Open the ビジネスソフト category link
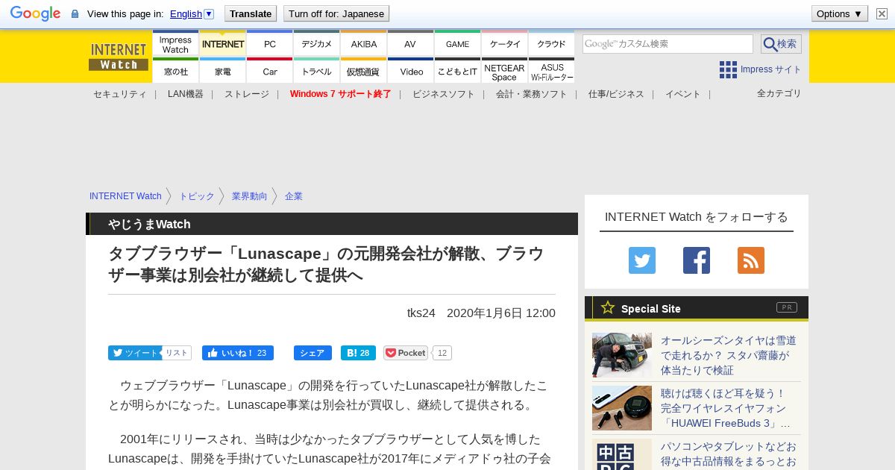895x470 pixels. click(x=444, y=94)
